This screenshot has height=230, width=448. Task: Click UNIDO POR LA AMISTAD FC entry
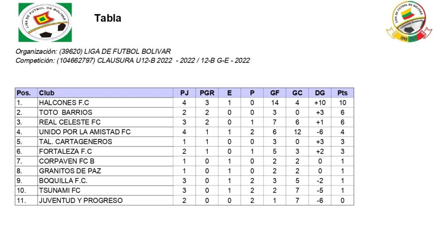coord(84,132)
